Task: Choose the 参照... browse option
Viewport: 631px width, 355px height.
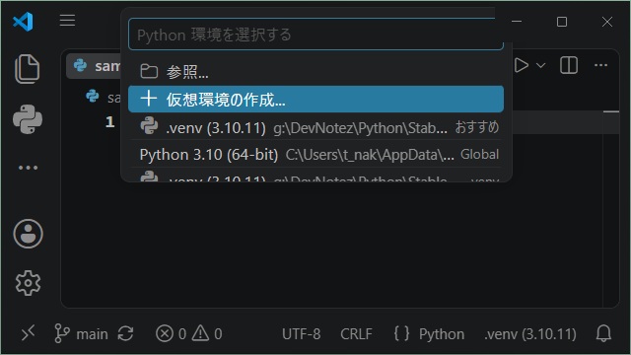Action: click(315, 72)
